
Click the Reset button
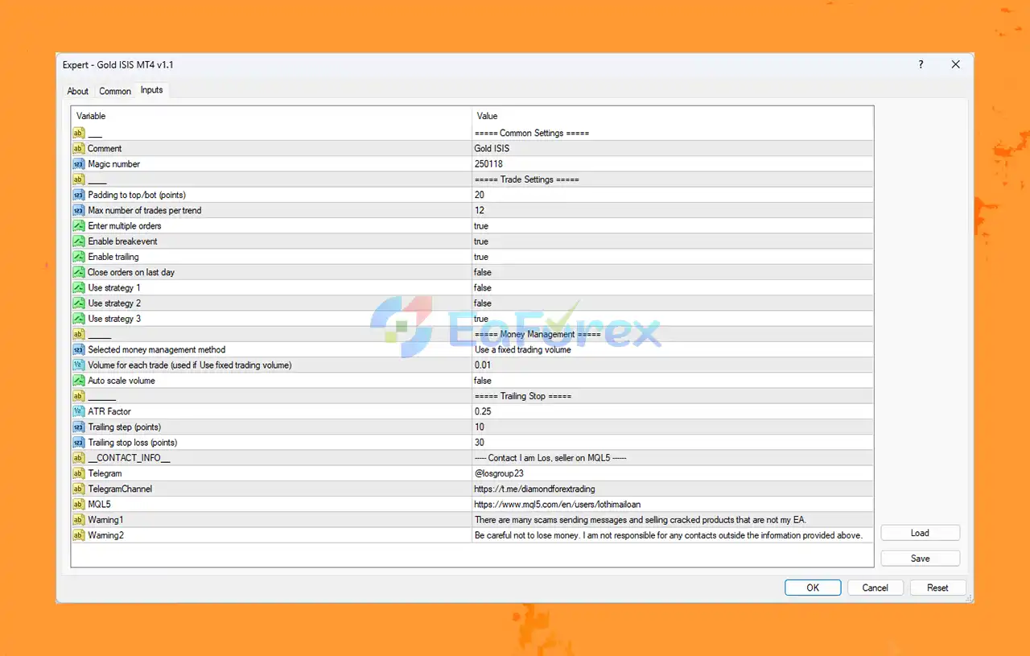937,588
